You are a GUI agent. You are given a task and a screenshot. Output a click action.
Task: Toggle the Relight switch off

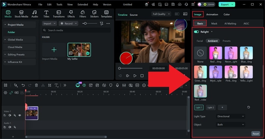196,32
